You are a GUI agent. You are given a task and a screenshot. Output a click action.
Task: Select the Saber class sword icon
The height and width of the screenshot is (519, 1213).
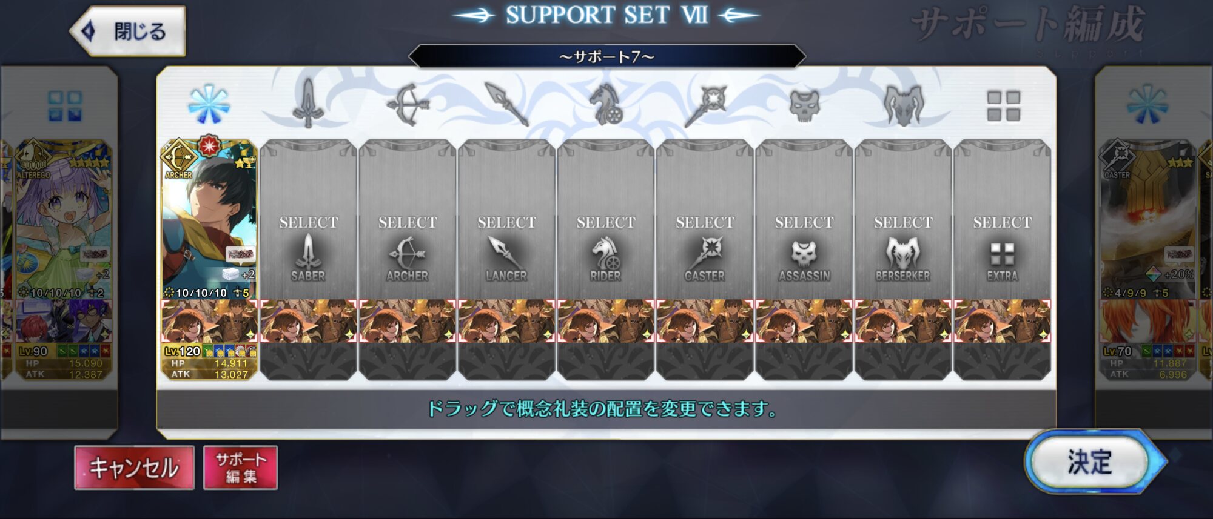(308, 104)
